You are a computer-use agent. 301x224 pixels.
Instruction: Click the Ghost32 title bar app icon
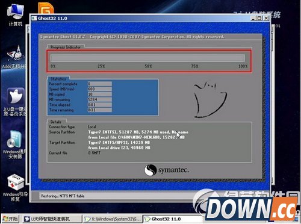[x=34, y=18]
